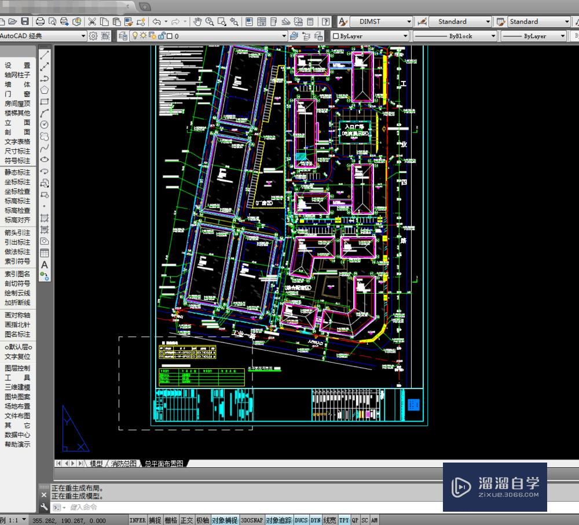579x525 pixels.
Task: Enable 栅格 (grid) display in status bar
Action: coord(171,520)
